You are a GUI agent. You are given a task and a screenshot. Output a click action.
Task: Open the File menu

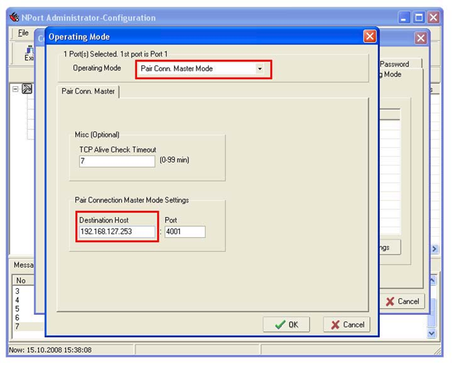tap(23, 33)
